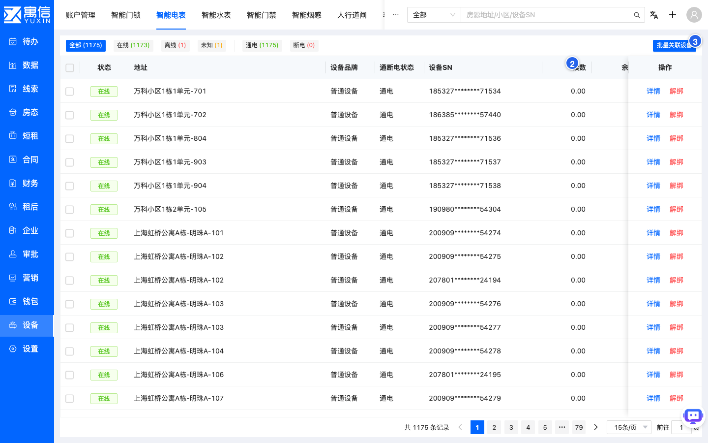Filter by 通电 (1175) devices
Viewport: 708px width, 443px height.
coord(262,45)
